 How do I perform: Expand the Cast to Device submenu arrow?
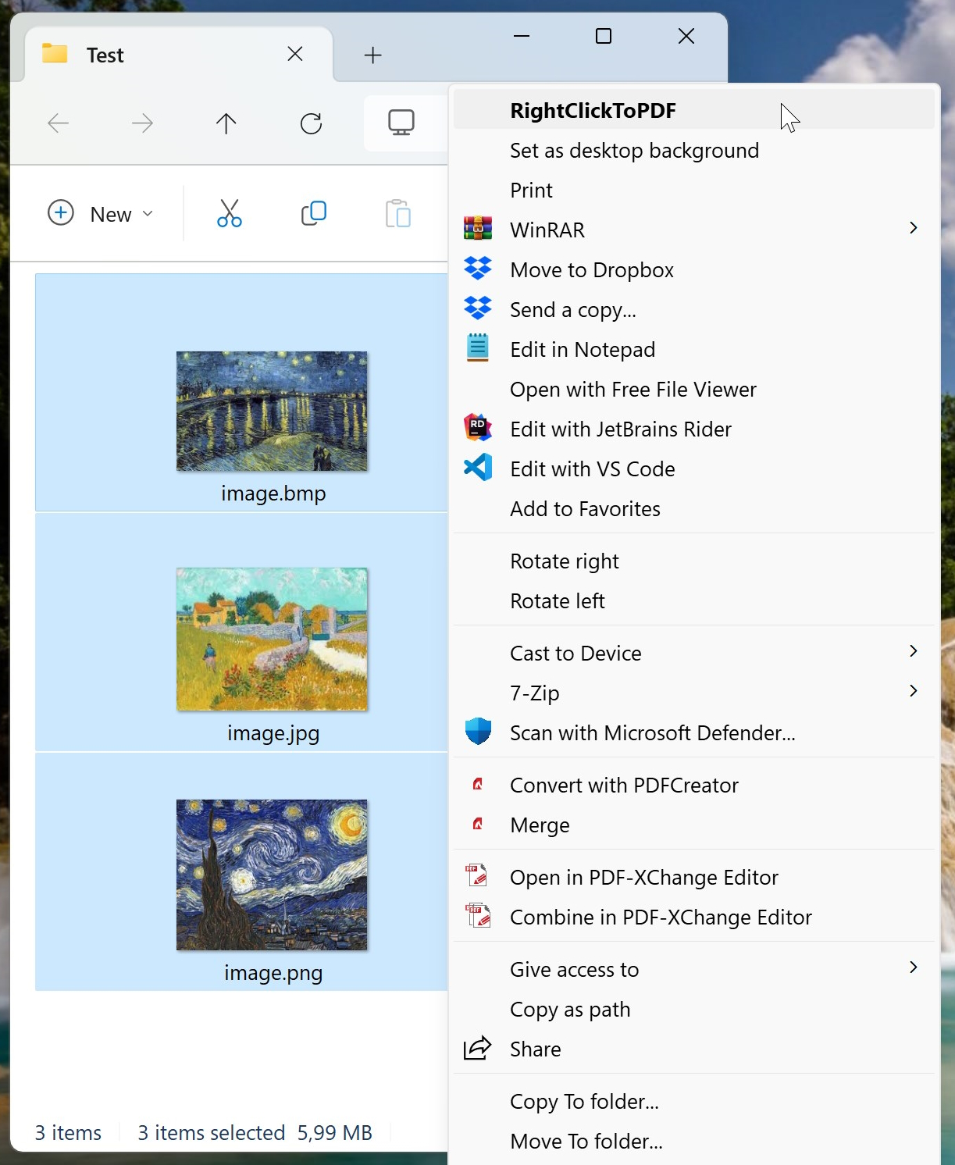[x=914, y=651]
